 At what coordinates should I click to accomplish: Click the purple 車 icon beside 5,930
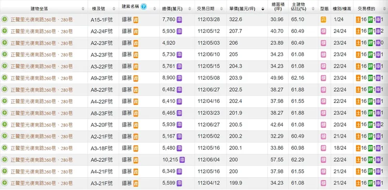(180, 31)
